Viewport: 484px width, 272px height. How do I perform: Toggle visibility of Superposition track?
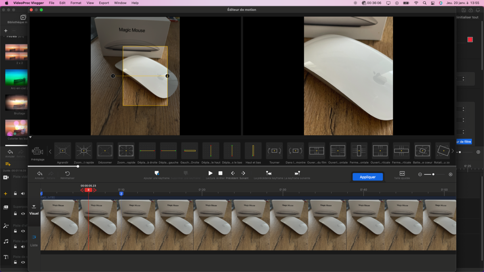point(23,214)
